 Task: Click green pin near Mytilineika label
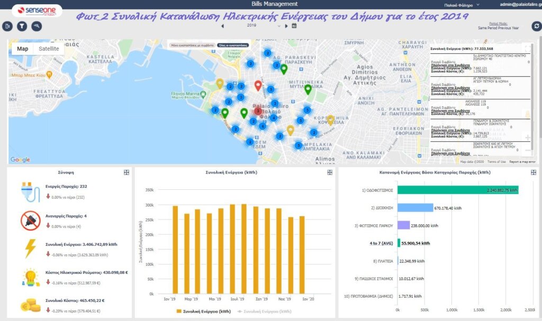pyautogui.click(x=308, y=89)
